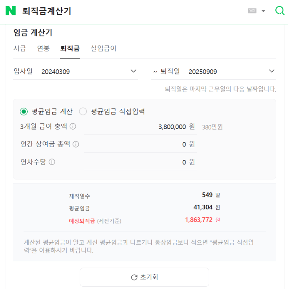The width and height of the screenshot is (288, 289).
Task: Click info icon beside 연간 상여금 총액
Action: [76, 144]
